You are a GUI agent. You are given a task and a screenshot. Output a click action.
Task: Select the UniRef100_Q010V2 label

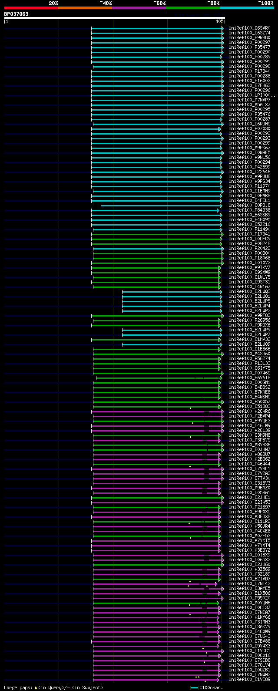249,263
